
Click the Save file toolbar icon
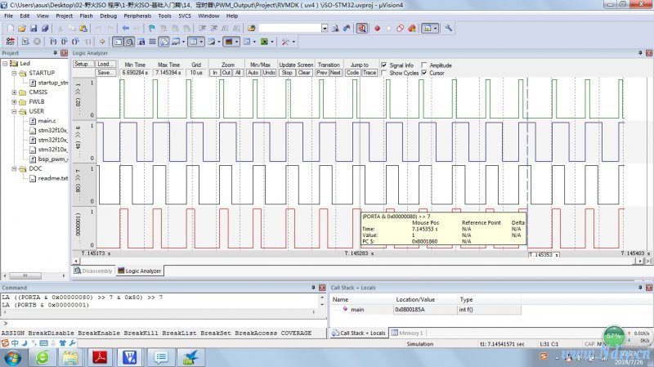pyautogui.click(x=34, y=28)
